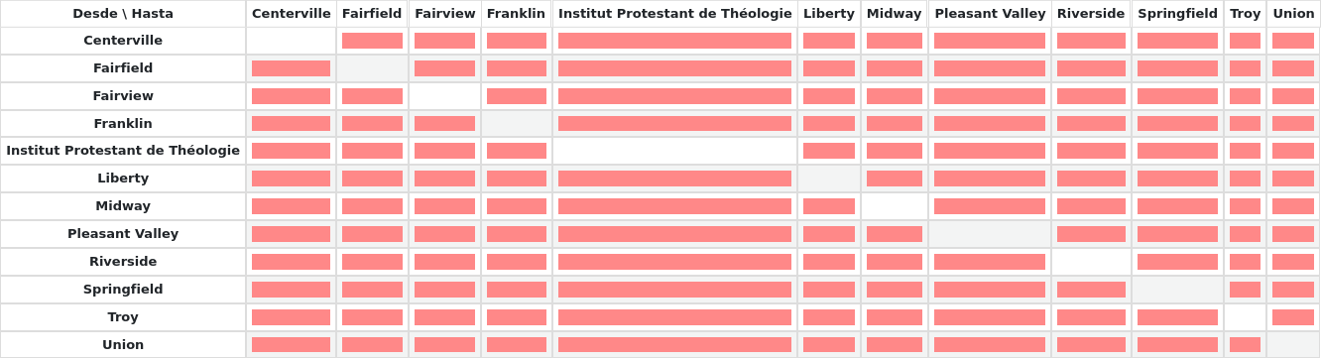Select the Fairfield to Centerville red cell
The width and height of the screenshot is (1321, 359).
point(291,68)
